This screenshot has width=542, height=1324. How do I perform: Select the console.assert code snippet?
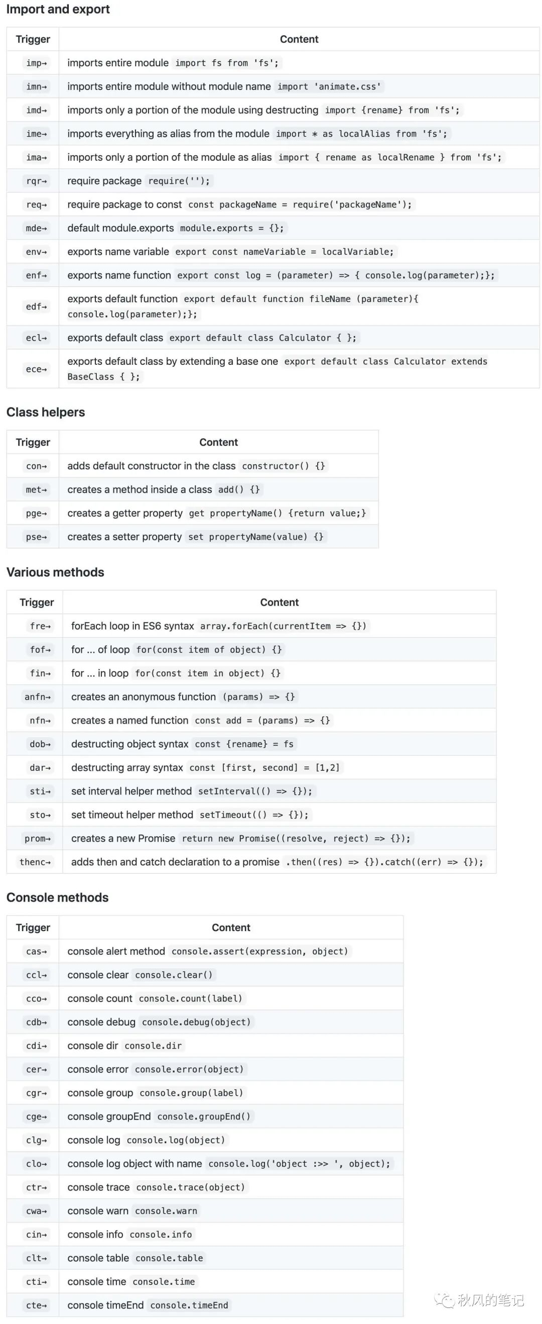coord(260,951)
